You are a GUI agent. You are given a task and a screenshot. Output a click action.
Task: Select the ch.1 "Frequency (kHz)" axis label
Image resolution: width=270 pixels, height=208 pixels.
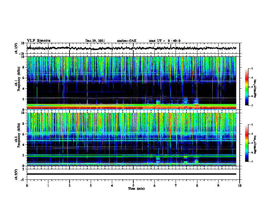tap(19, 79)
